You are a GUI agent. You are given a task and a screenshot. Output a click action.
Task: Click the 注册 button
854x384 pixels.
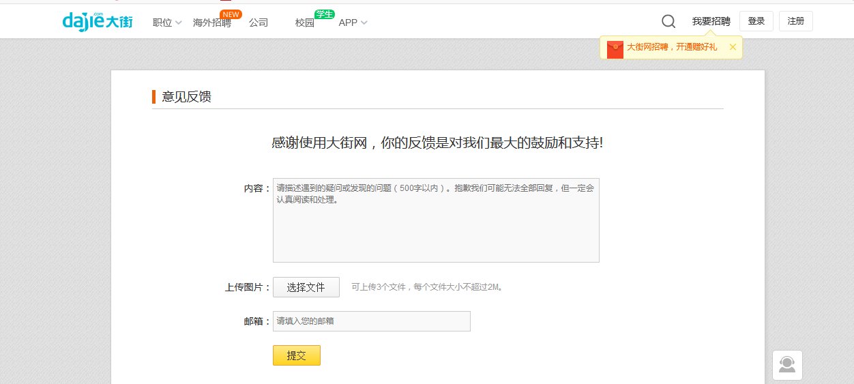[x=796, y=21]
